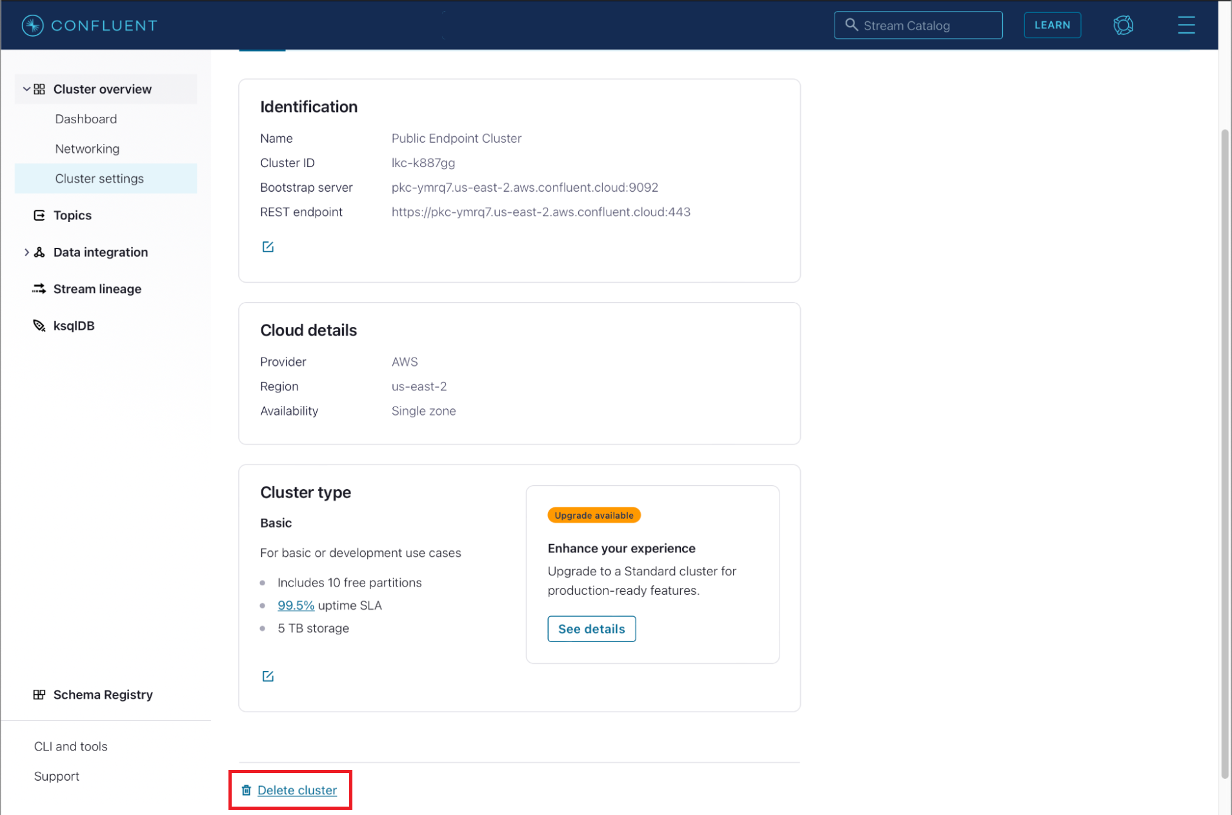Screen dimensions: 1232x815
Task: Open the 99.5% uptime SLA link
Action: point(296,606)
